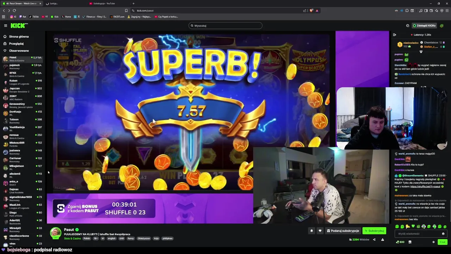Open chat settings gear icon
This screenshot has height=254, width=451.
(433, 242)
